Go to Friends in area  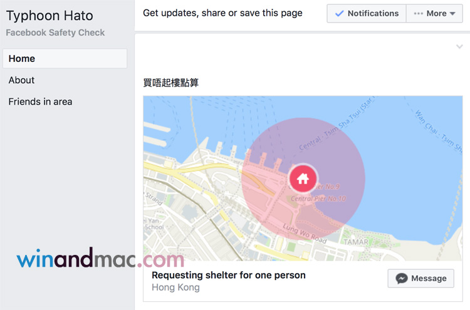pyautogui.click(x=40, y=101)
